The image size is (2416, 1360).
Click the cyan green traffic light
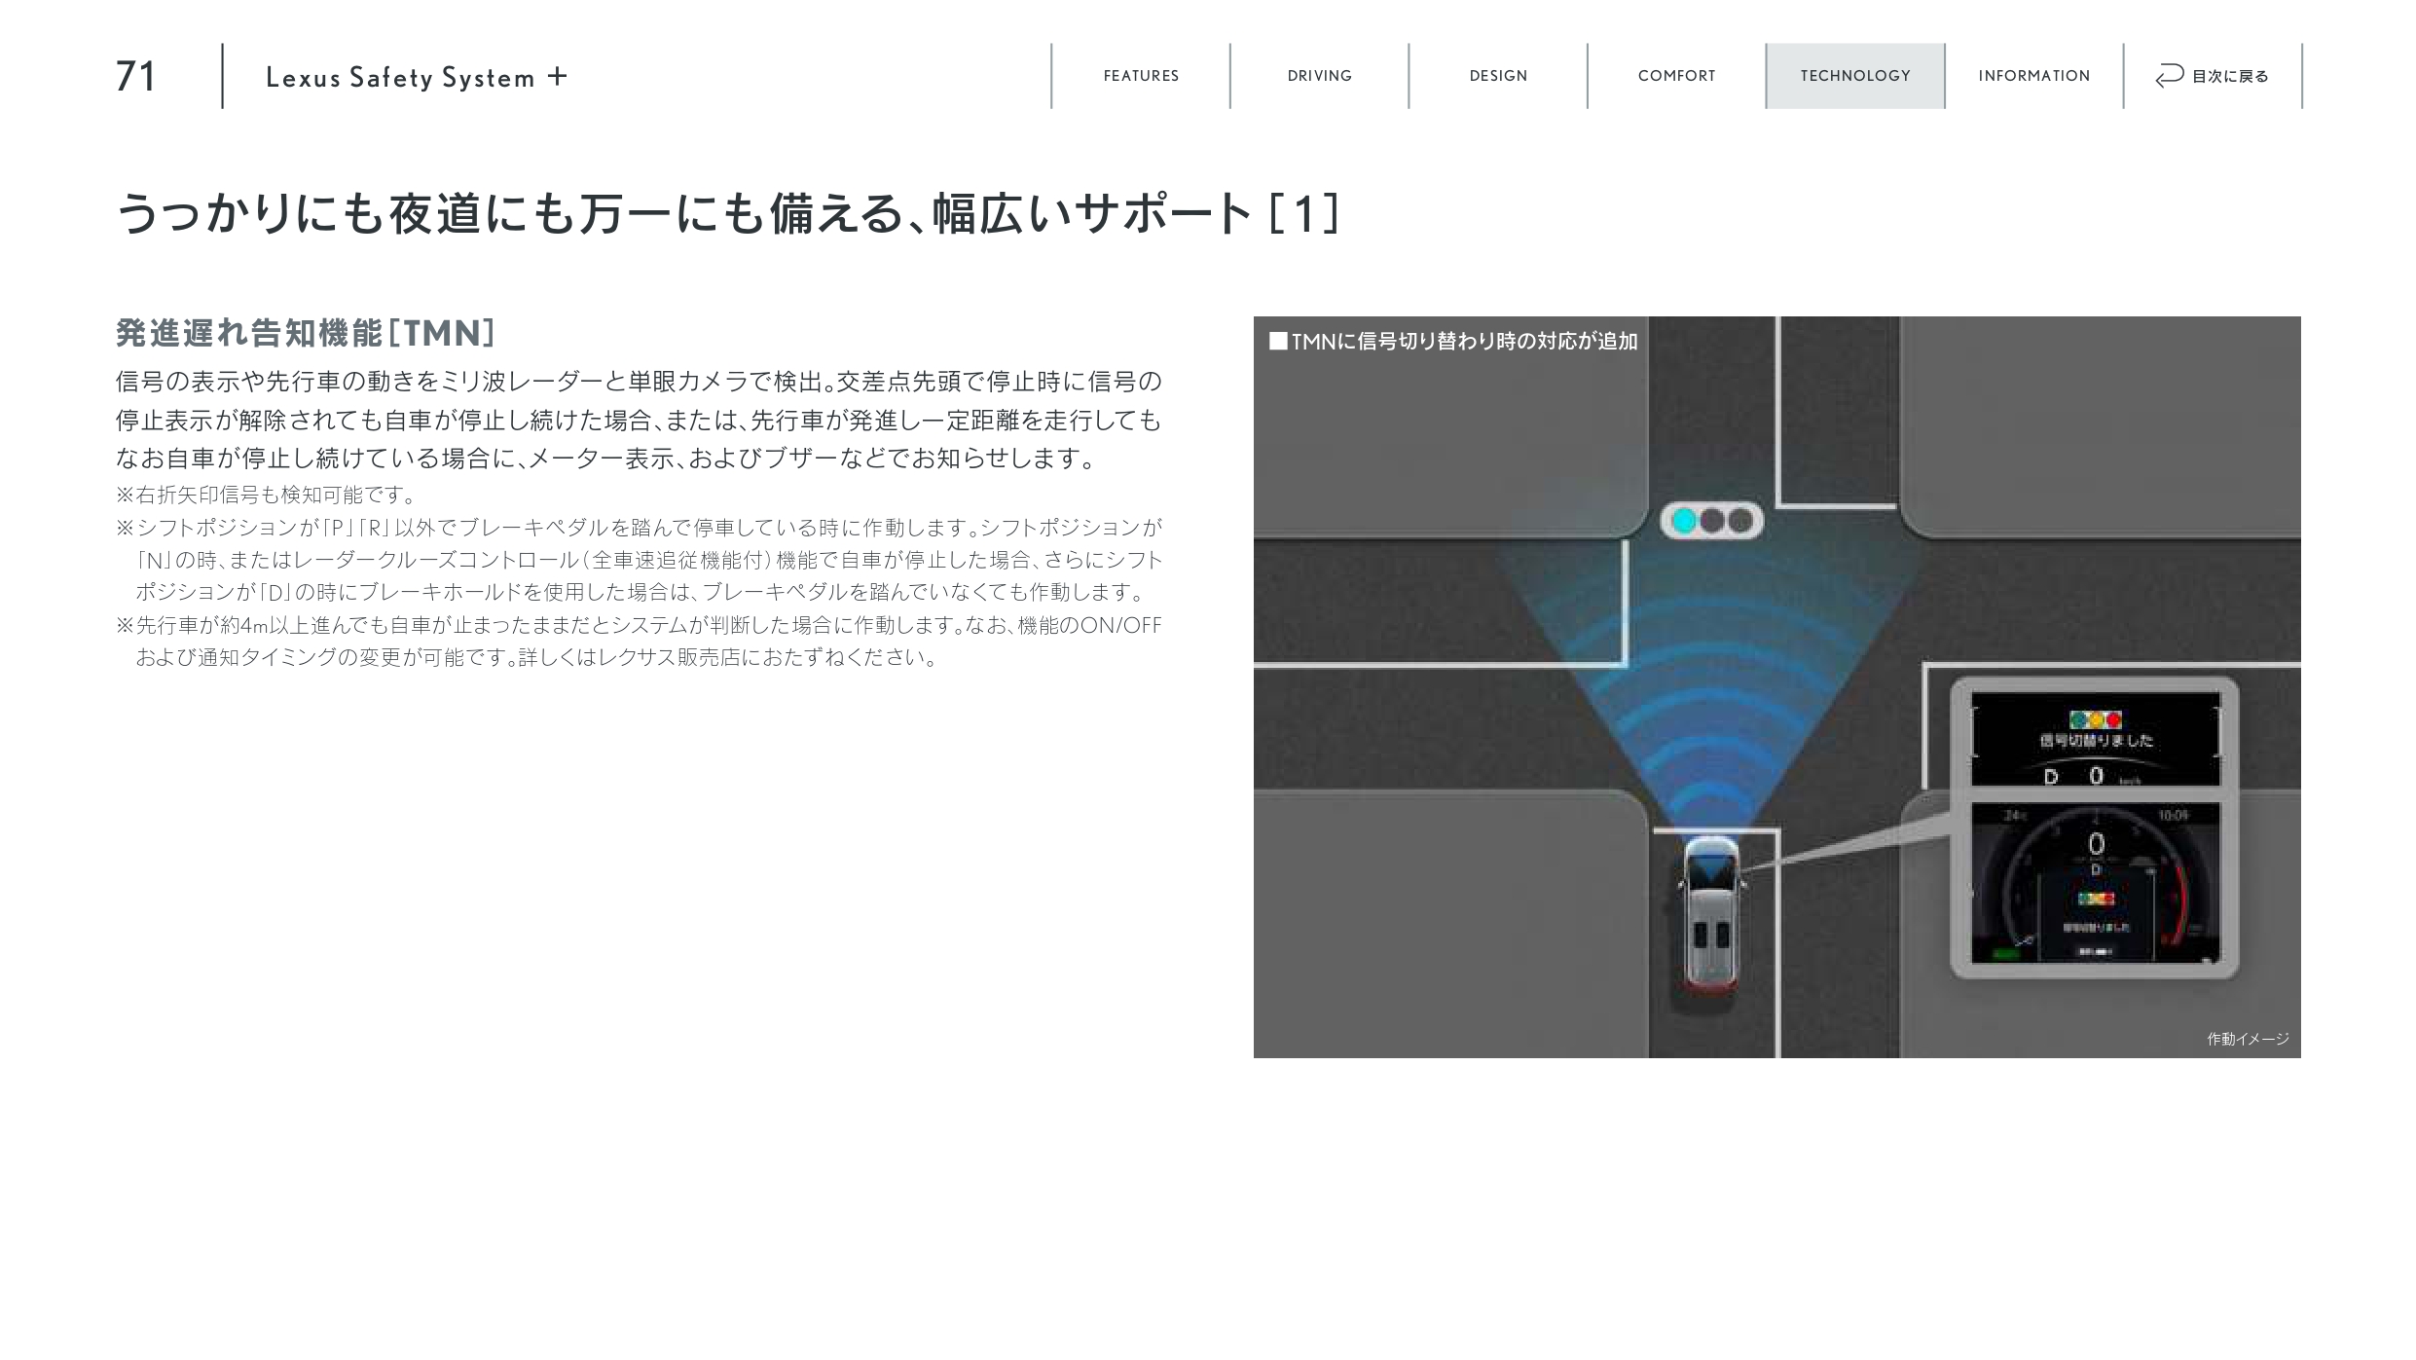pos(1684,521)
